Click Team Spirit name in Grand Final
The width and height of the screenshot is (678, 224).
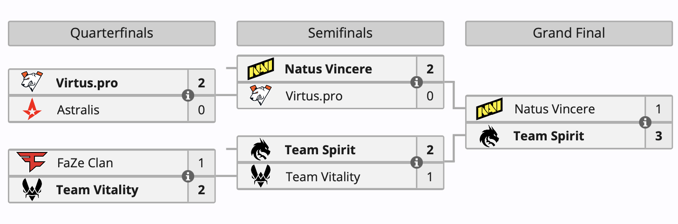click(x=549, y=136)
